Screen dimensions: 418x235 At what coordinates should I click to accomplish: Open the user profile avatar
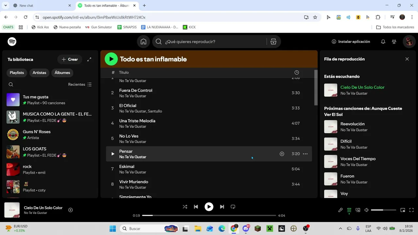coord(409,41)
